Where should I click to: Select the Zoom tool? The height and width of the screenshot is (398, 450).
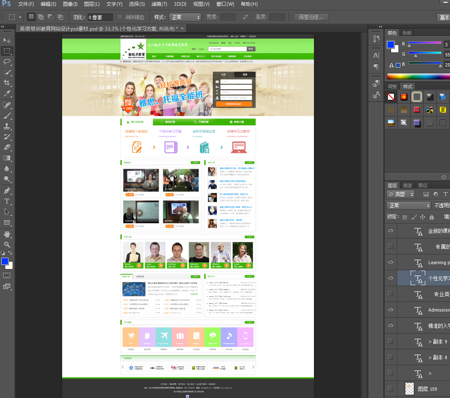pos(7,245)
